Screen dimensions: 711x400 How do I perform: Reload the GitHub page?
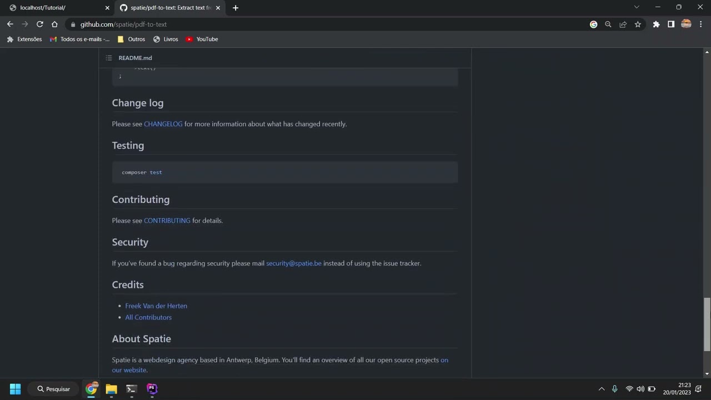point(39,24)
